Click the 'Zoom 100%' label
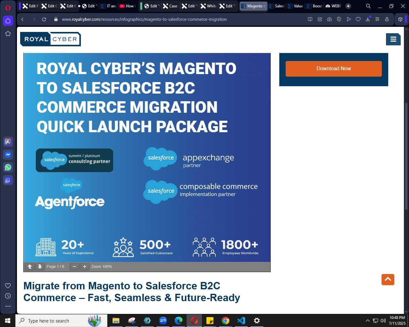 (102, 267)
